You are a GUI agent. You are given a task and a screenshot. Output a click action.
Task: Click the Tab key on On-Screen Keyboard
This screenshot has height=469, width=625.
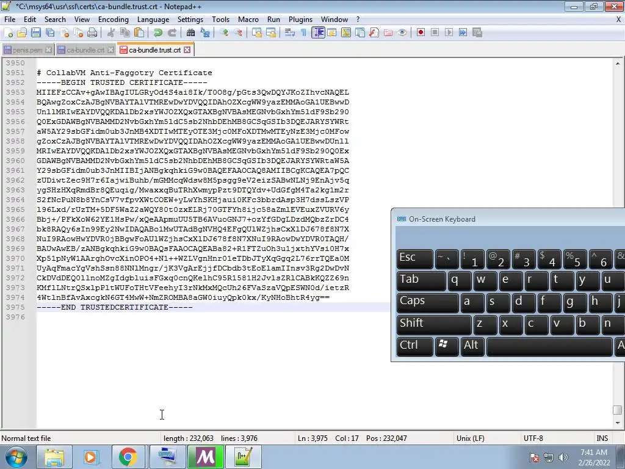pyautogui.click(x=421, y=281)
